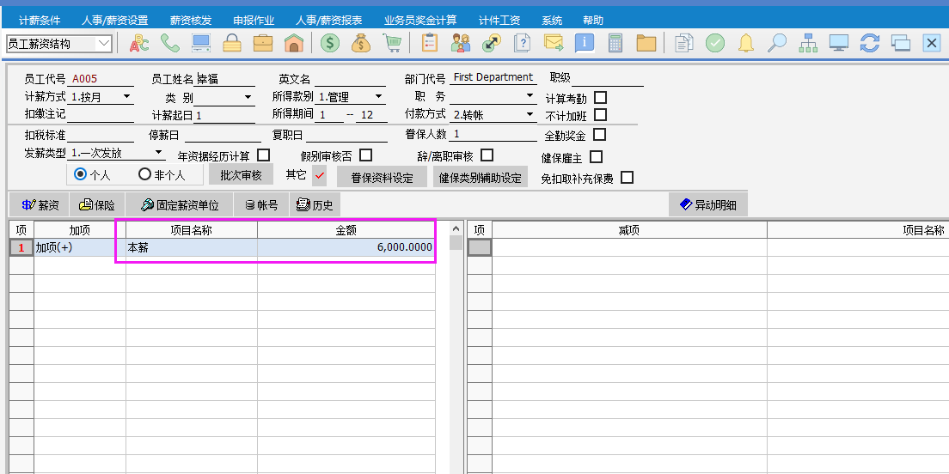Tick the 全勤奖金 checkbox
Screen dimensions: 949x474
coord(600,135)
